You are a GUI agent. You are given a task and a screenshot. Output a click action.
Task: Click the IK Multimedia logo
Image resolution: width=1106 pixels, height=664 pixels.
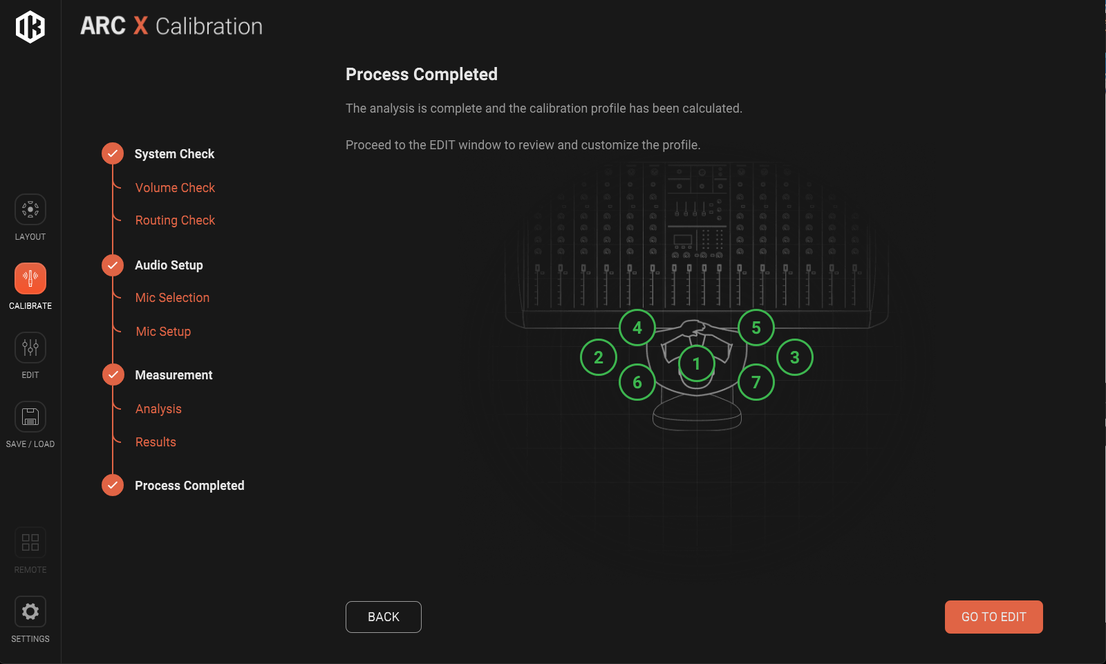pos(30,27)
